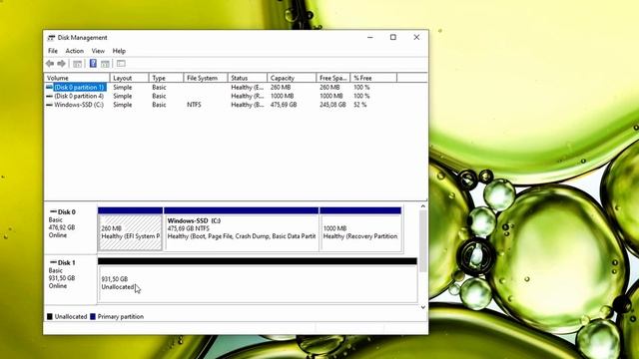Click the 245,08 GB free space cell
The height and width of the screenshot is (359, 639).
(x=332, y=105)
